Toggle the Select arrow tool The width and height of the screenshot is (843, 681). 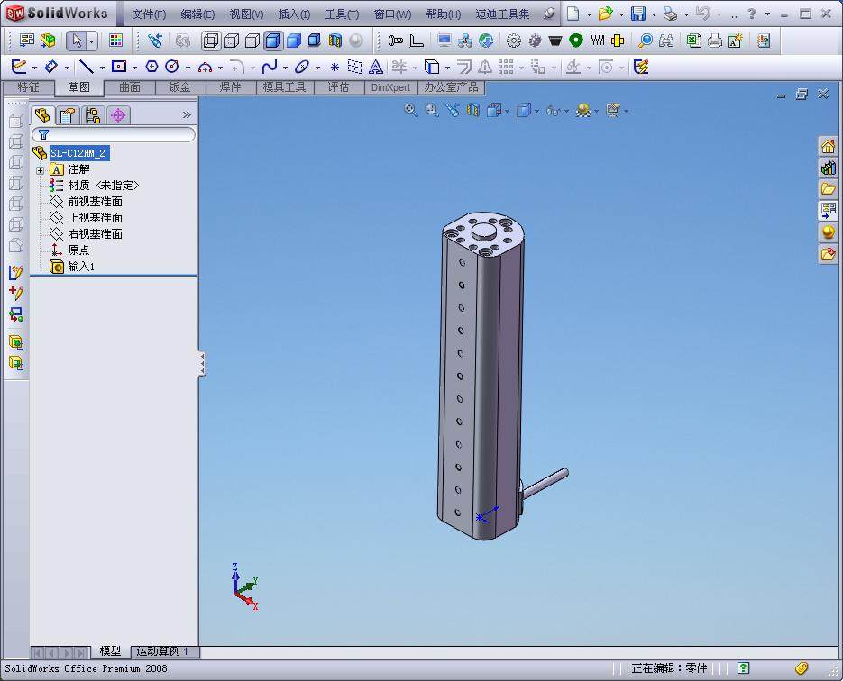[77, 41]
